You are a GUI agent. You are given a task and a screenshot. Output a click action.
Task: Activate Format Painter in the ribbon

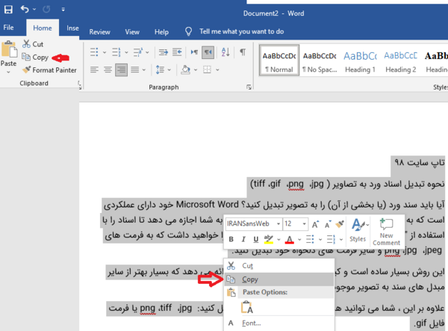point(49,70)
